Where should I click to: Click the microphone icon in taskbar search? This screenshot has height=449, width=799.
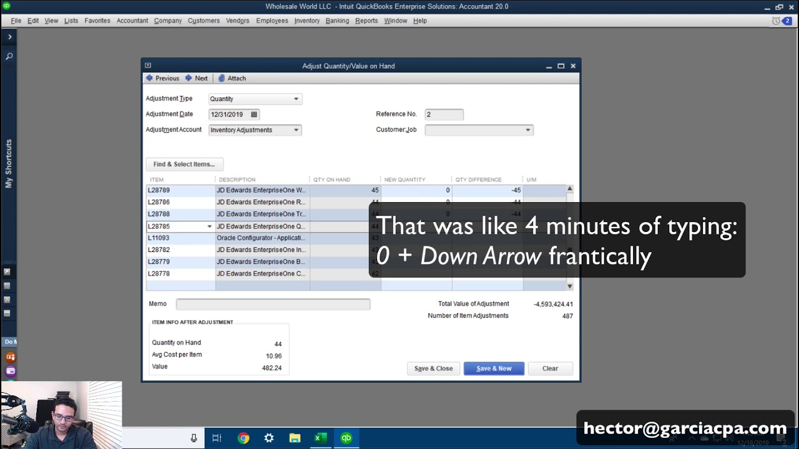[x=194, y=438]
